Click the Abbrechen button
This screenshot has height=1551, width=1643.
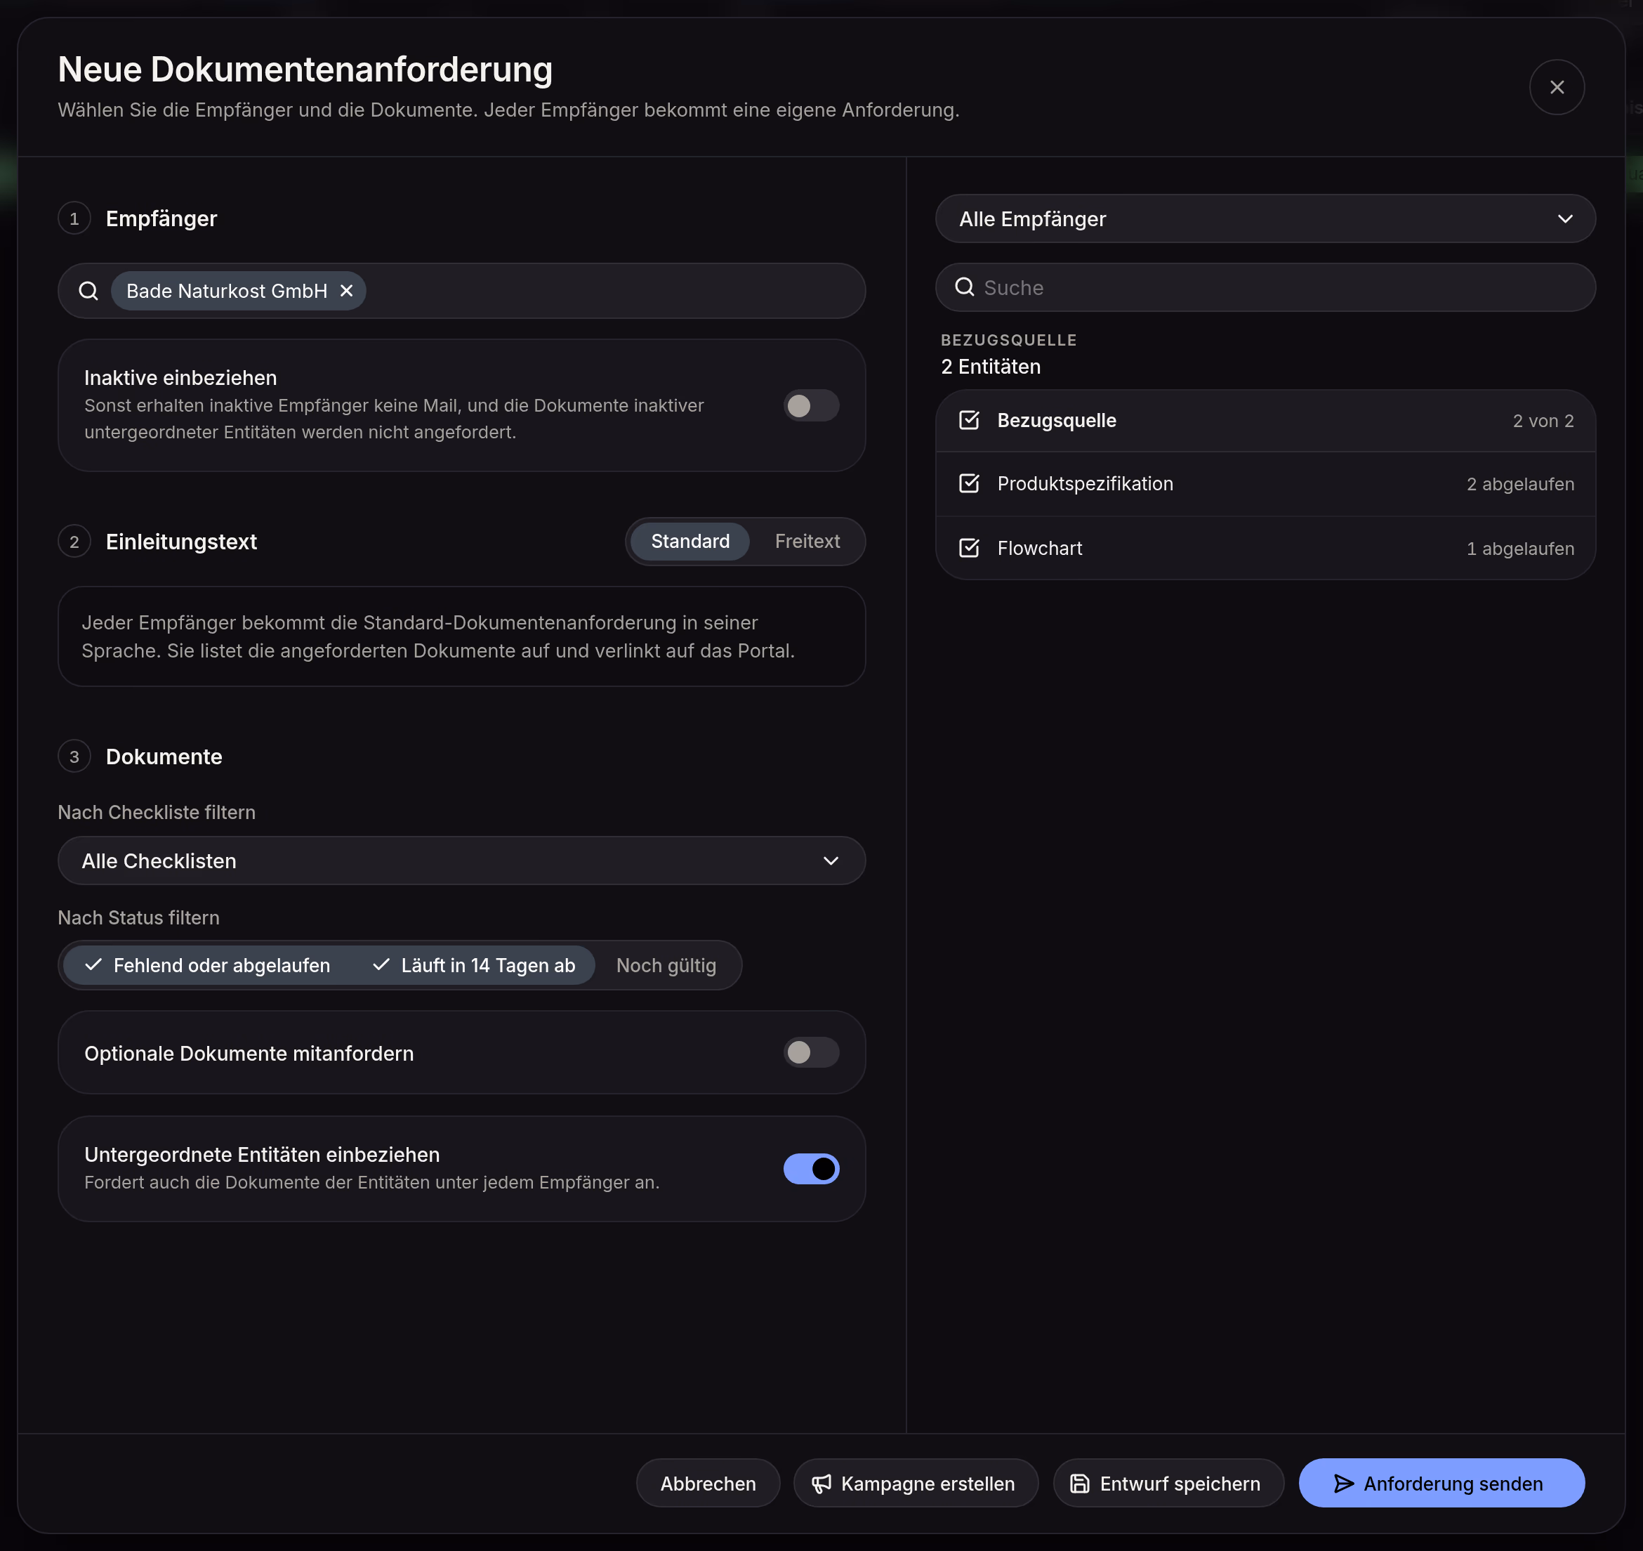(x=708, y=1483)
